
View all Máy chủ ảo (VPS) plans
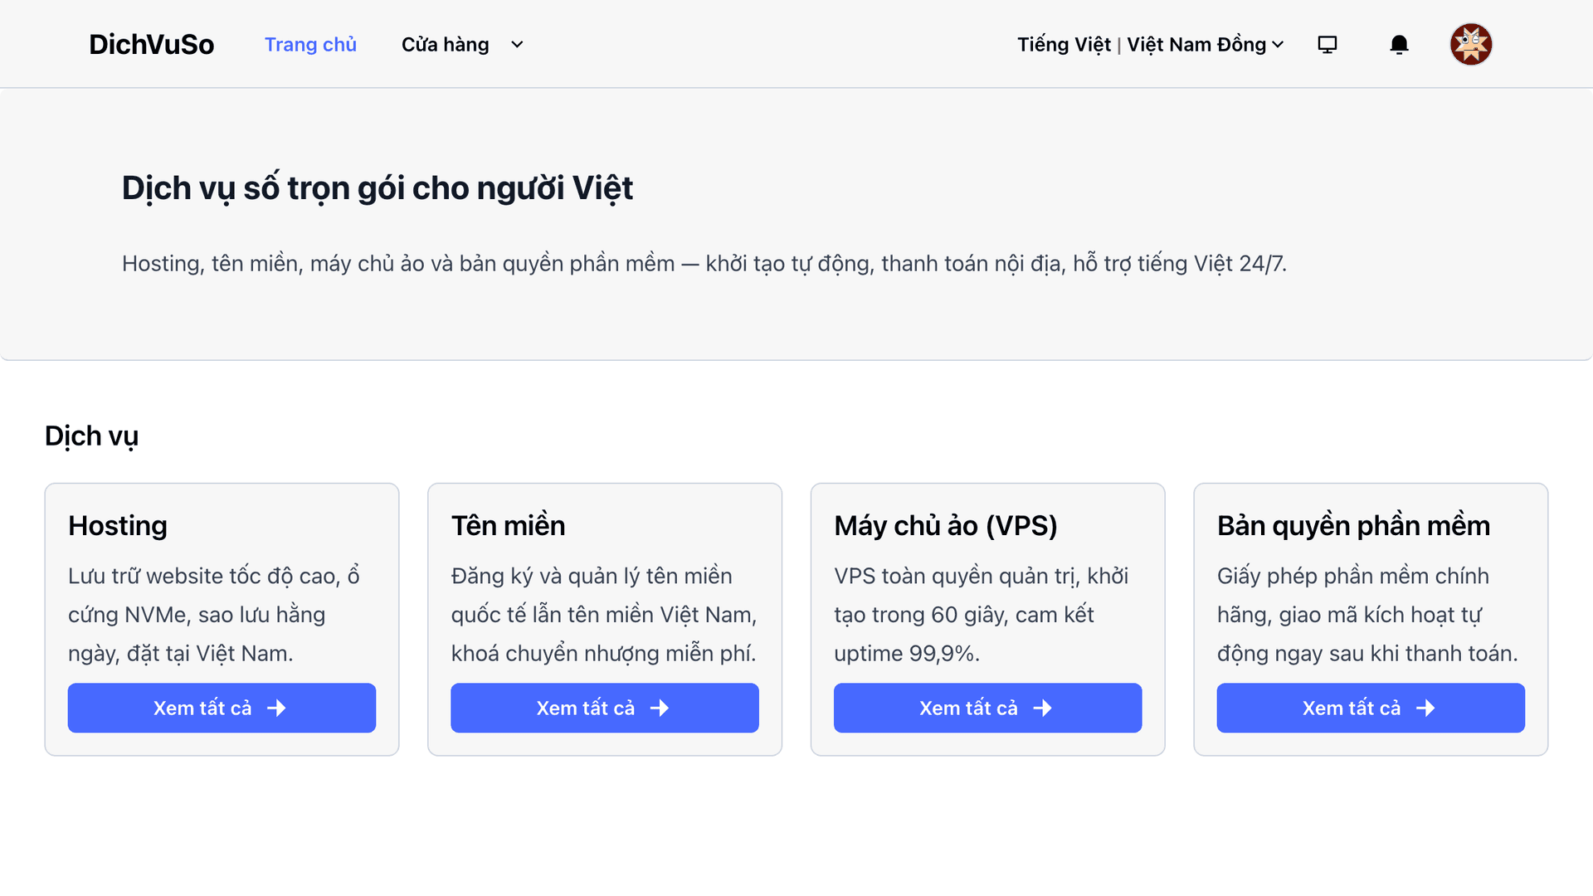[987, 708]
